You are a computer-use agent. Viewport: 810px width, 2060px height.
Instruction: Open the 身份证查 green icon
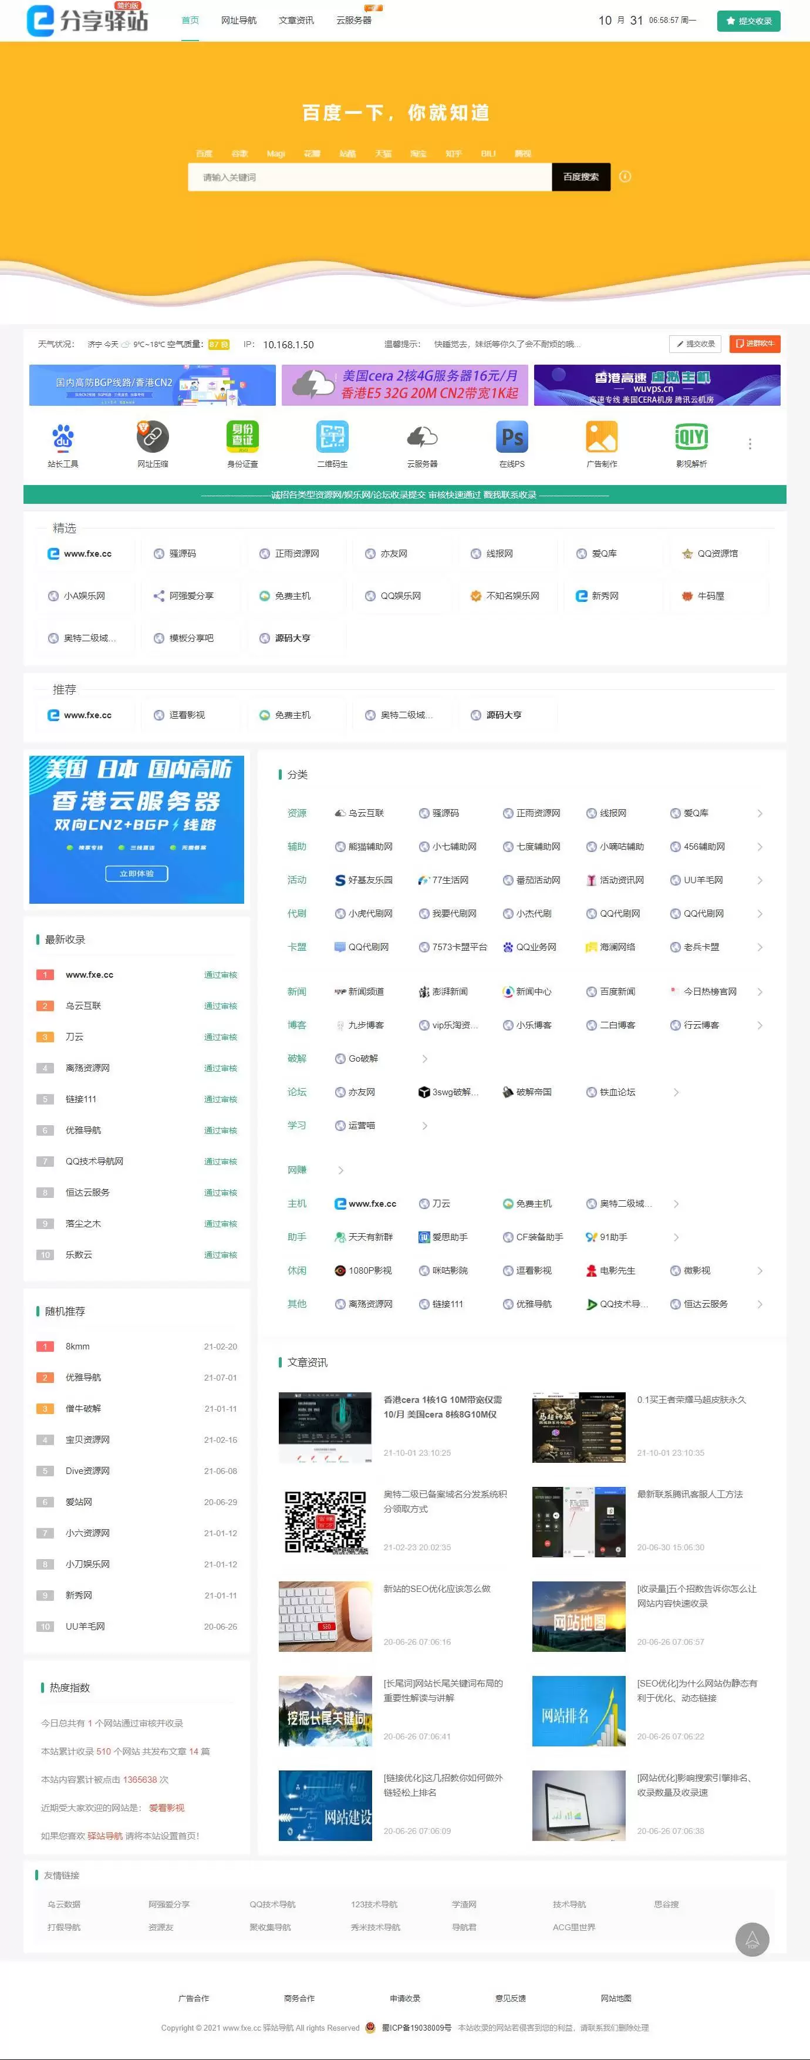point(242,437)
